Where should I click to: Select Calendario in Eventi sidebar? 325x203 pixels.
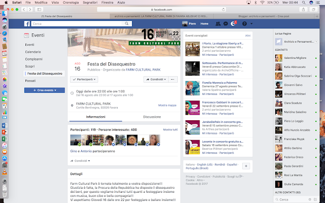tap(33, 52)
